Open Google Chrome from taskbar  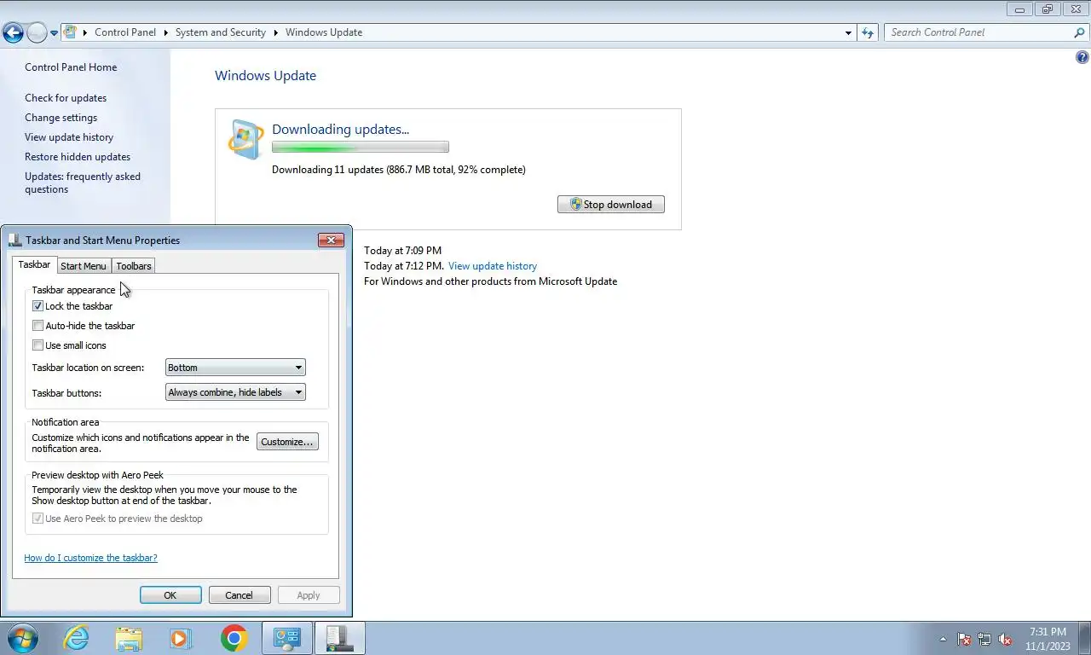(x=234, y=638)
